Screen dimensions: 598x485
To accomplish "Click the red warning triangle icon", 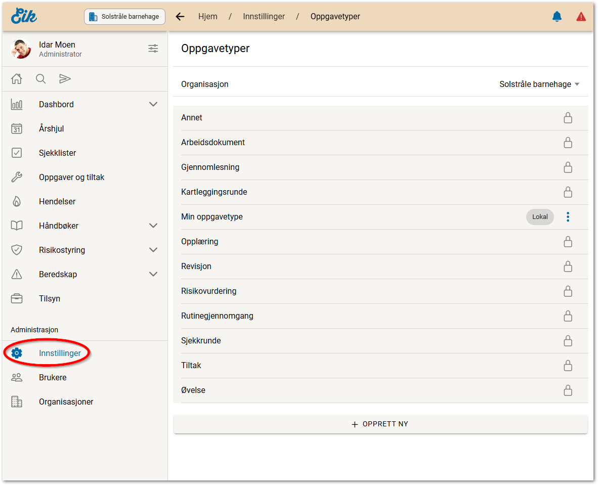I will (581, 17).
